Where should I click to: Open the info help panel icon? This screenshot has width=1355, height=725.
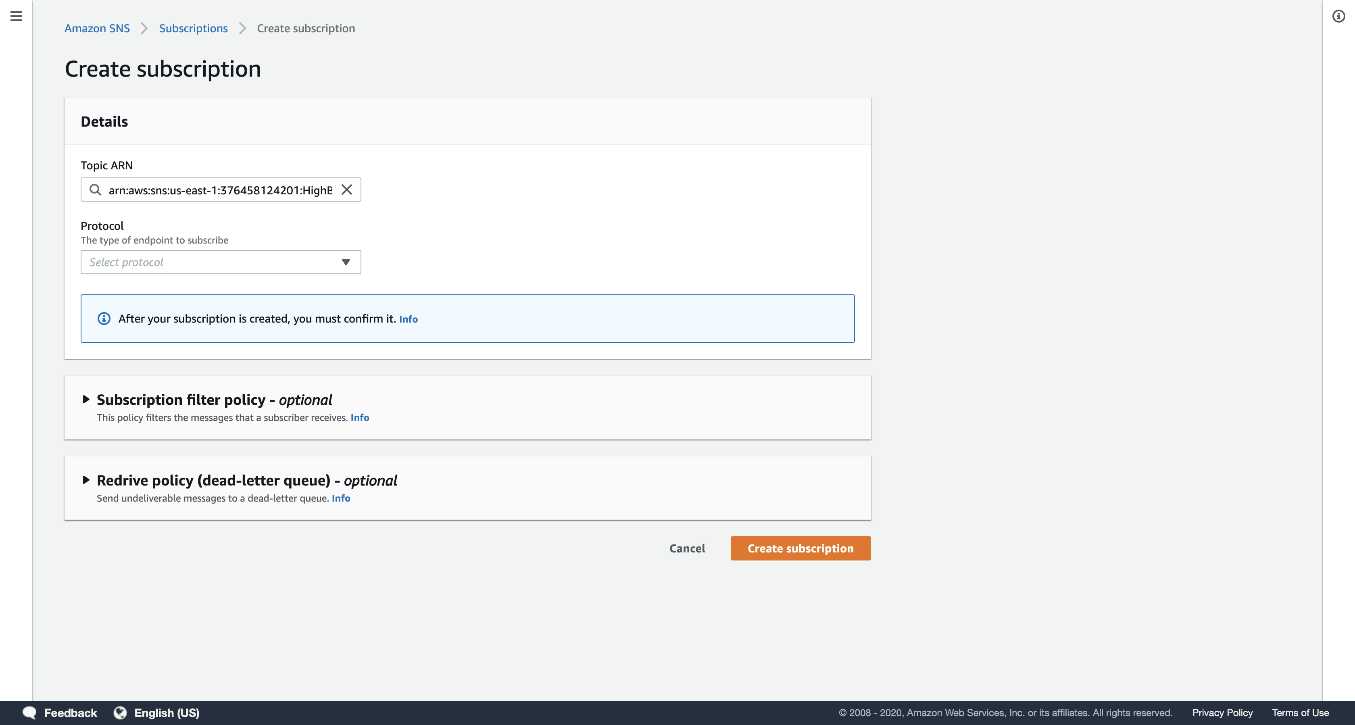1338,16
